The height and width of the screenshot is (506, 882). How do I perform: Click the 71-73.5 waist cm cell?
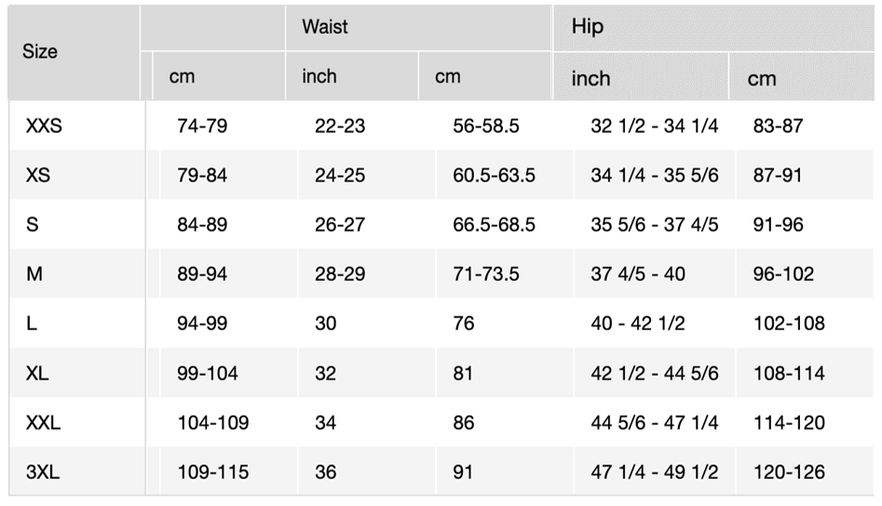(x=486, y=274)
